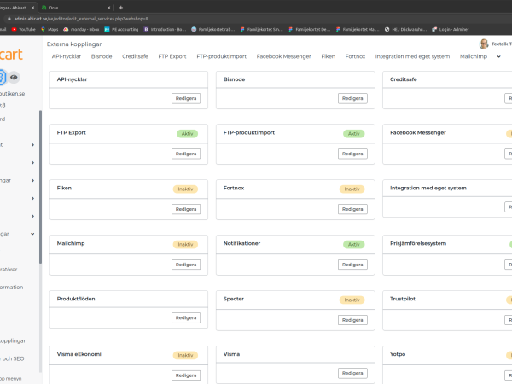Click Redigera in Fortnox card
The width and height of the screenshot is (512, 384).
(352, 209)
